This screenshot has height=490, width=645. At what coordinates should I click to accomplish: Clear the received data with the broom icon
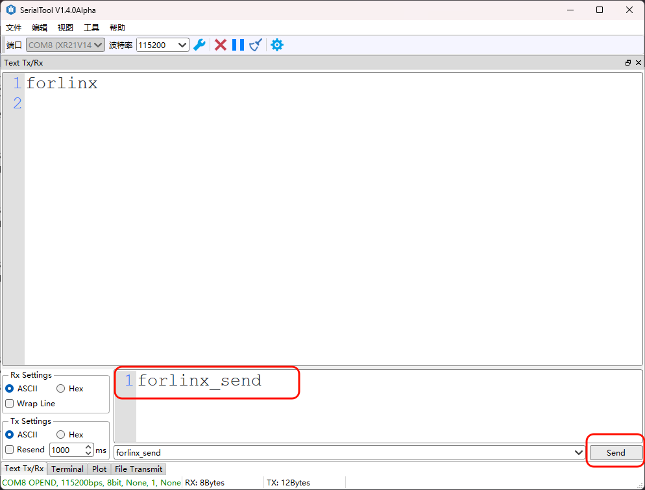256,45
